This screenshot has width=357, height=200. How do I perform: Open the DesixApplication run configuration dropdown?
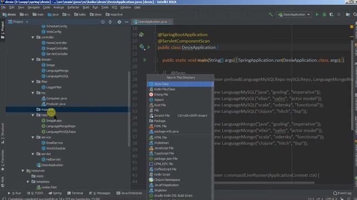tap(294, 14)
